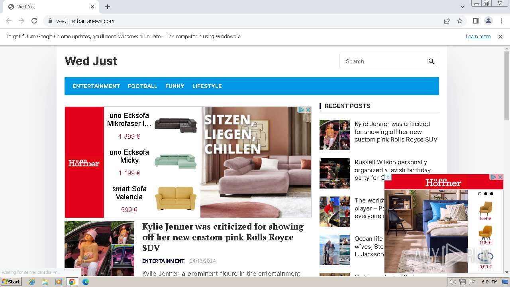Viewport: 510px width, 287px height.
Task: Click the Action Center flag tray icon
Action: (x=472, y=282)
